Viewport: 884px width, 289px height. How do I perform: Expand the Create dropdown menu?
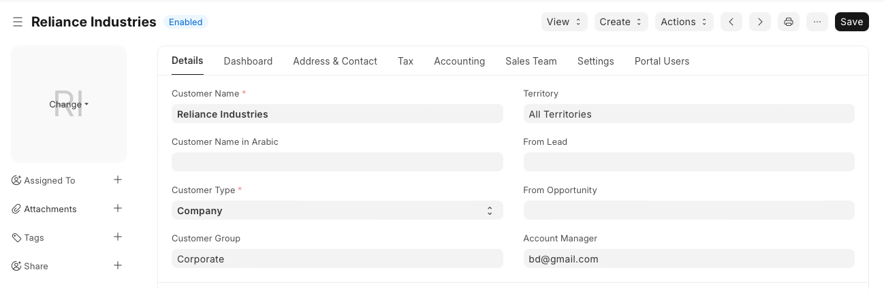[x=620, y=22]
